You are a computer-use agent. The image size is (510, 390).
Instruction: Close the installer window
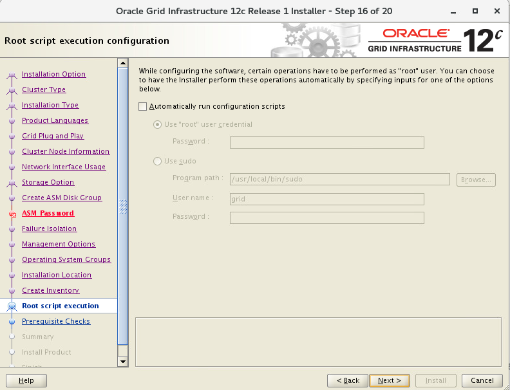tap(497, 11)
